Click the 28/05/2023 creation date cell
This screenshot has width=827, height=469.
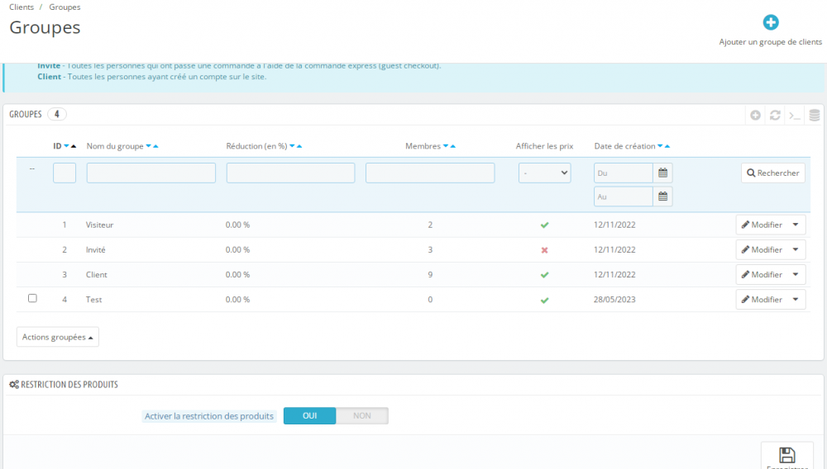coord(614,299)
